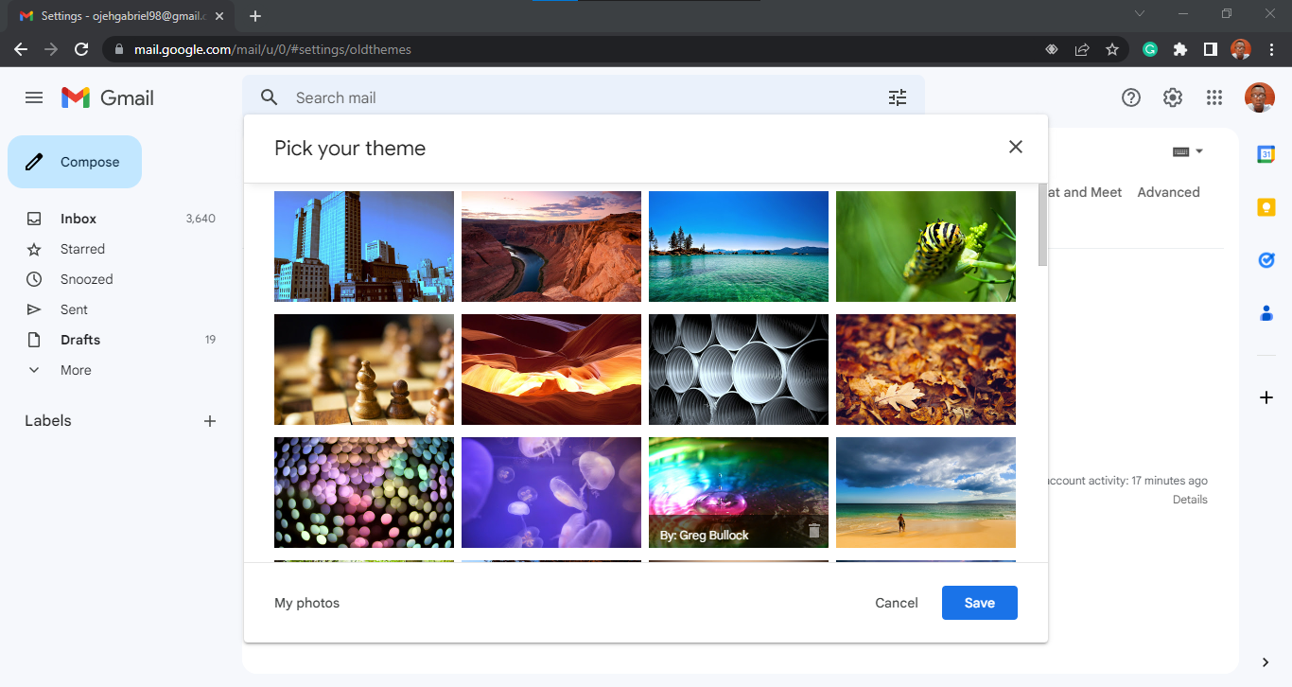Open search options sliders icon

coord(897,97)
